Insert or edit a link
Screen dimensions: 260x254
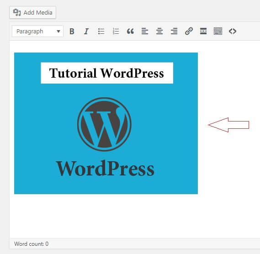tap(189, 31)
